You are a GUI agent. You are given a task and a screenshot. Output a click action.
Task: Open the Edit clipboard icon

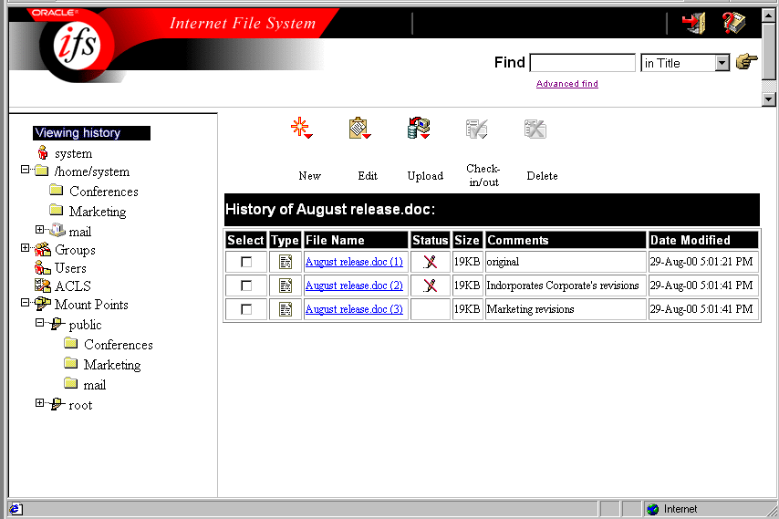(x=359, y=128)
